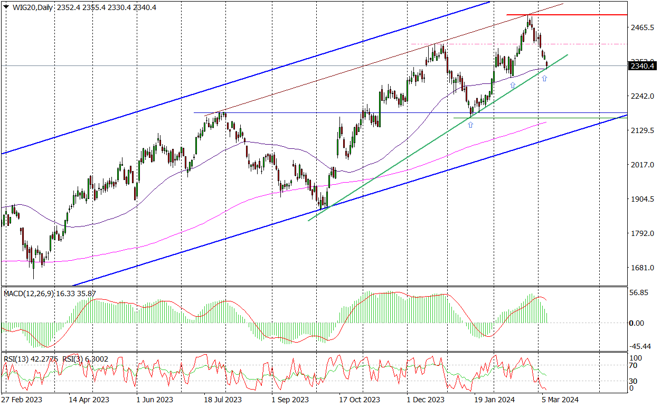Click the 5 Mar 2024 date label
This screenshot has width=661, height=407.
pos(561,400)
